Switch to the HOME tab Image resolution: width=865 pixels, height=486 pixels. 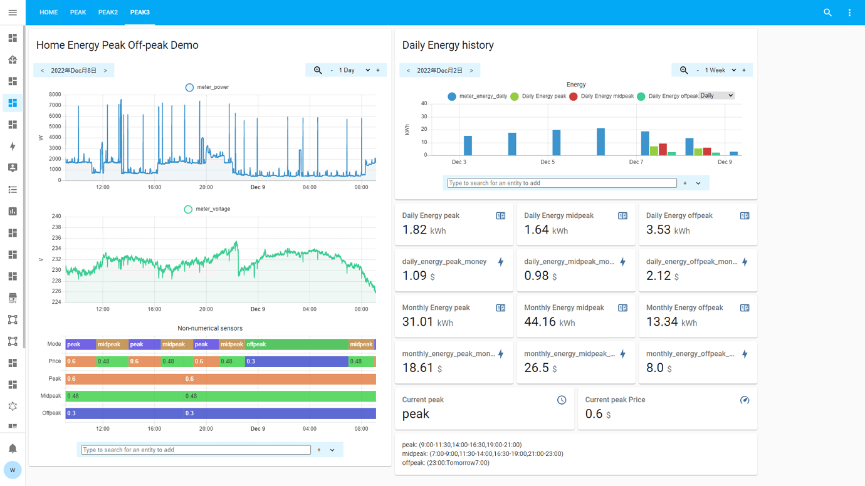point(48,11)
